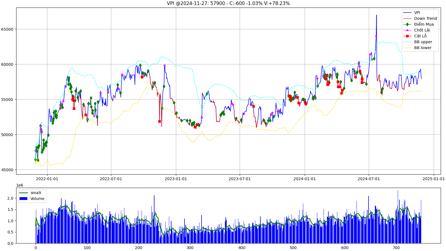Select the VPI legend label
The width and height of the screenshot is (446, 251).
click(417, 13)
